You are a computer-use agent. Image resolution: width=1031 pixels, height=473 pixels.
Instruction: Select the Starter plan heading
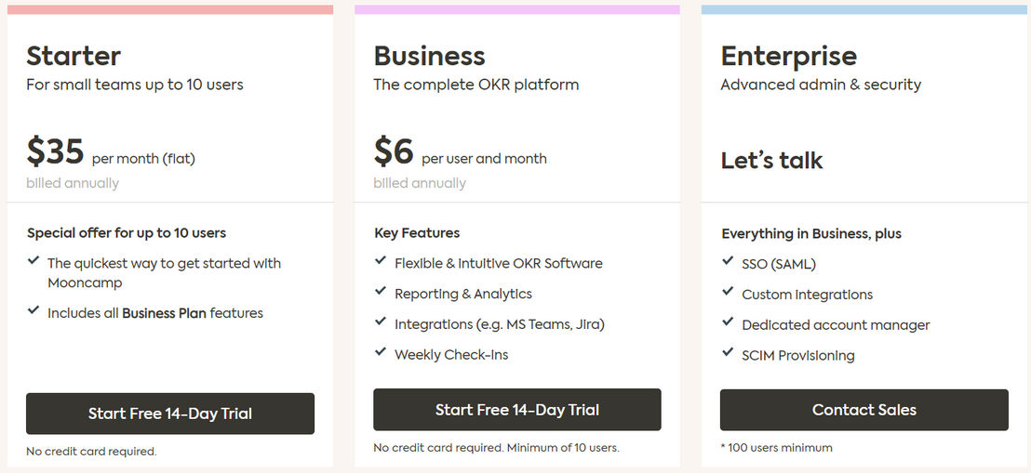tap(74, 57)
